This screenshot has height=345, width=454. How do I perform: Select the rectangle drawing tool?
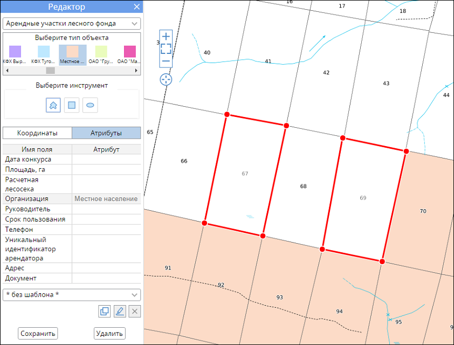[72, 105]
